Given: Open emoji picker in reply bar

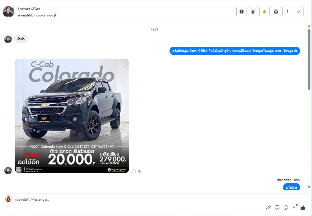Looking at the screenshot, I should (286, 208).
